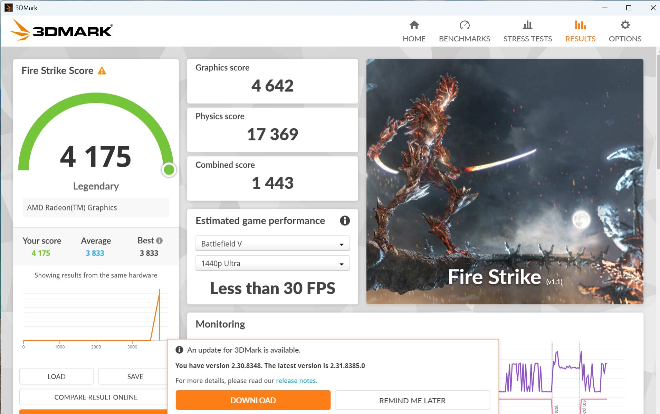The height and width of the screenshot is (414, 660).
Task: Expand the Battlefield V game dropdown
Action: pyautogui.click(x=272, y=244)
